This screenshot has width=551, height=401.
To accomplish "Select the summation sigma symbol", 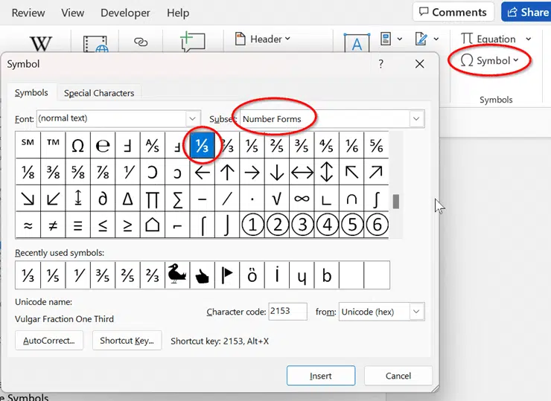I will 177,199.
